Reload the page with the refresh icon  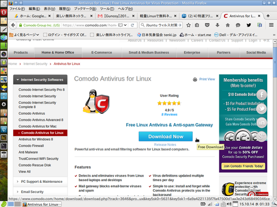(x=132, y=25)
